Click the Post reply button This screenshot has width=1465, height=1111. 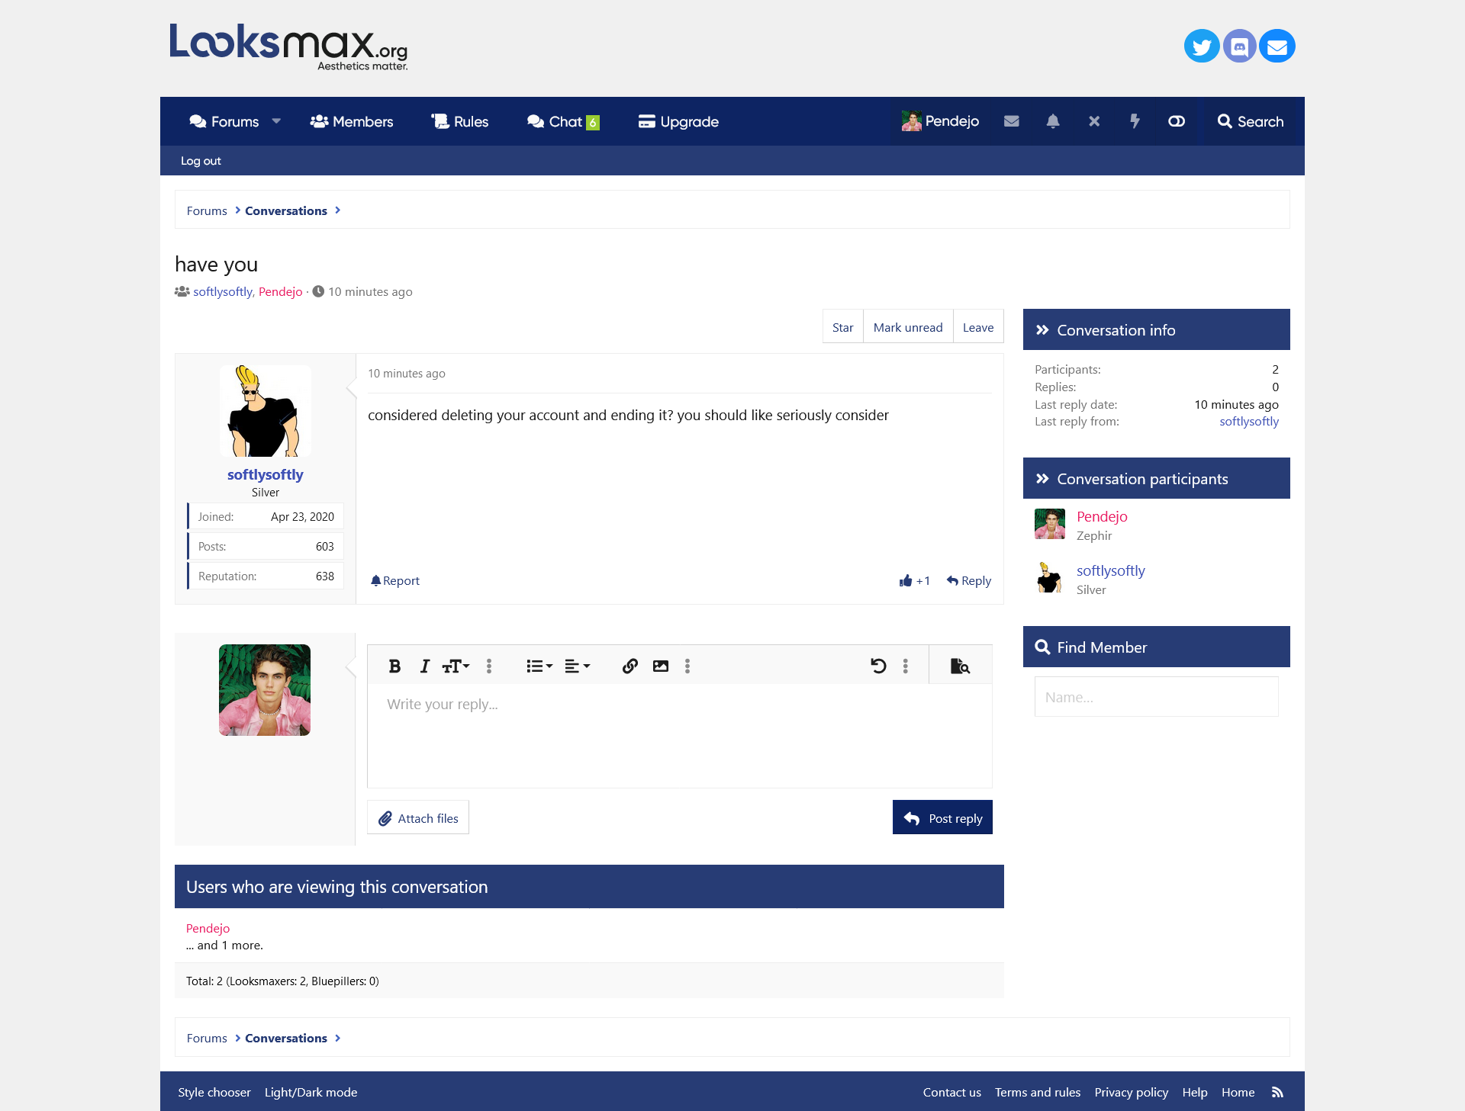pos(942,817)
